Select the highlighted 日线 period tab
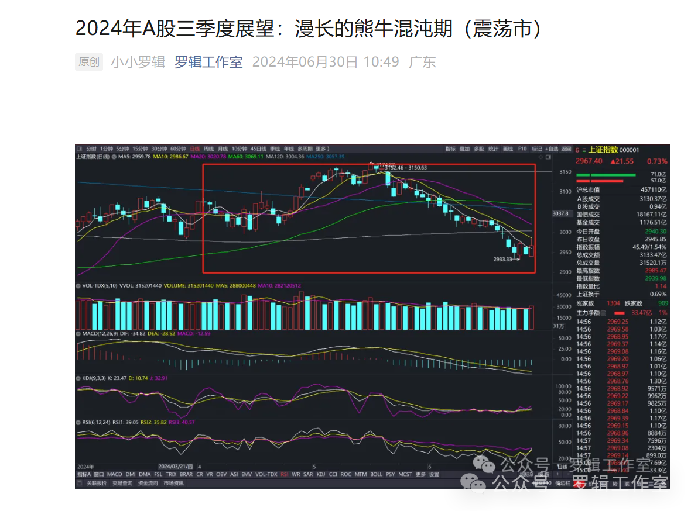This screenshot has width=691, height=511. pyautogui.click(x=195, y=149)
